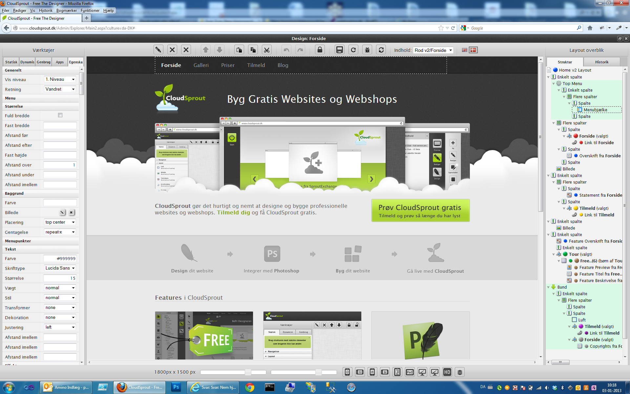Open the Apps tools tab
The image size is (630, 394).
[x=60, y=62]
